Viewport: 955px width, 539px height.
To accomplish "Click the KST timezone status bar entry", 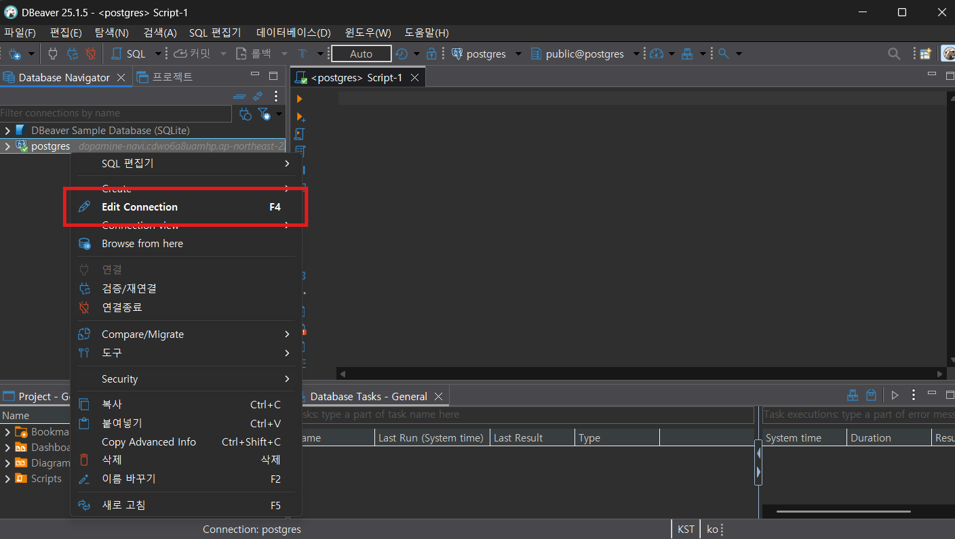I will point(686,530).
